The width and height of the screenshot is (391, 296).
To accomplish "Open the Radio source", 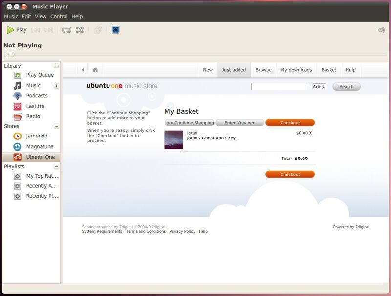I will [33, 116].
